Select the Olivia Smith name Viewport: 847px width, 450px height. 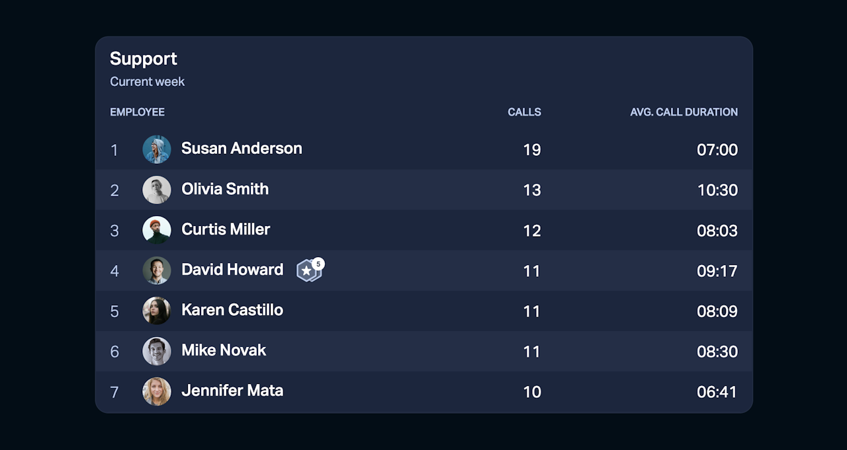(x=225, y=189)
